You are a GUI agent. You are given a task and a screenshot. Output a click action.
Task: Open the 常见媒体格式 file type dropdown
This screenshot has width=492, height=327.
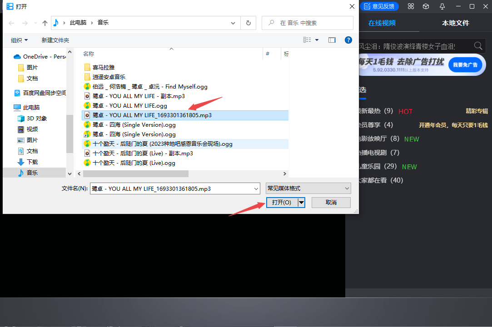pos(308,188)
